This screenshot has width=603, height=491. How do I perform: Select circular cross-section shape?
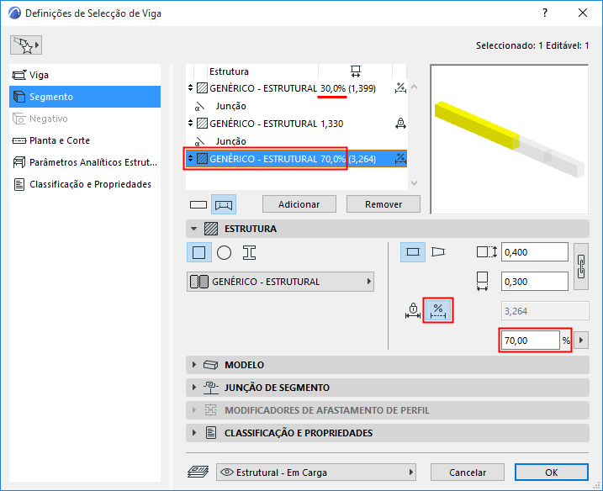click(x=224, y=252)
